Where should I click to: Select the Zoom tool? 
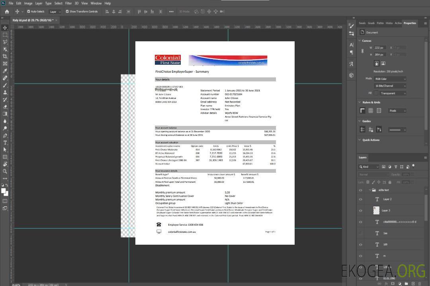pyautogui.click(x=5, y=171)
